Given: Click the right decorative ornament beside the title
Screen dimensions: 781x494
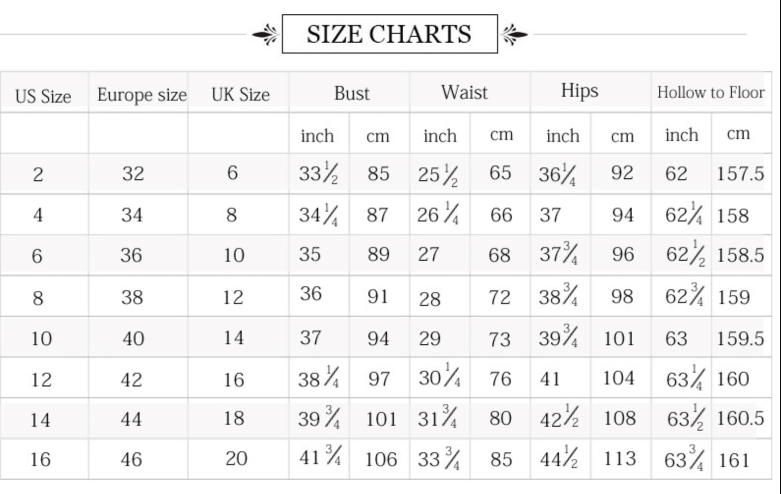Looking at the screenshot, I should pos(514,34).
